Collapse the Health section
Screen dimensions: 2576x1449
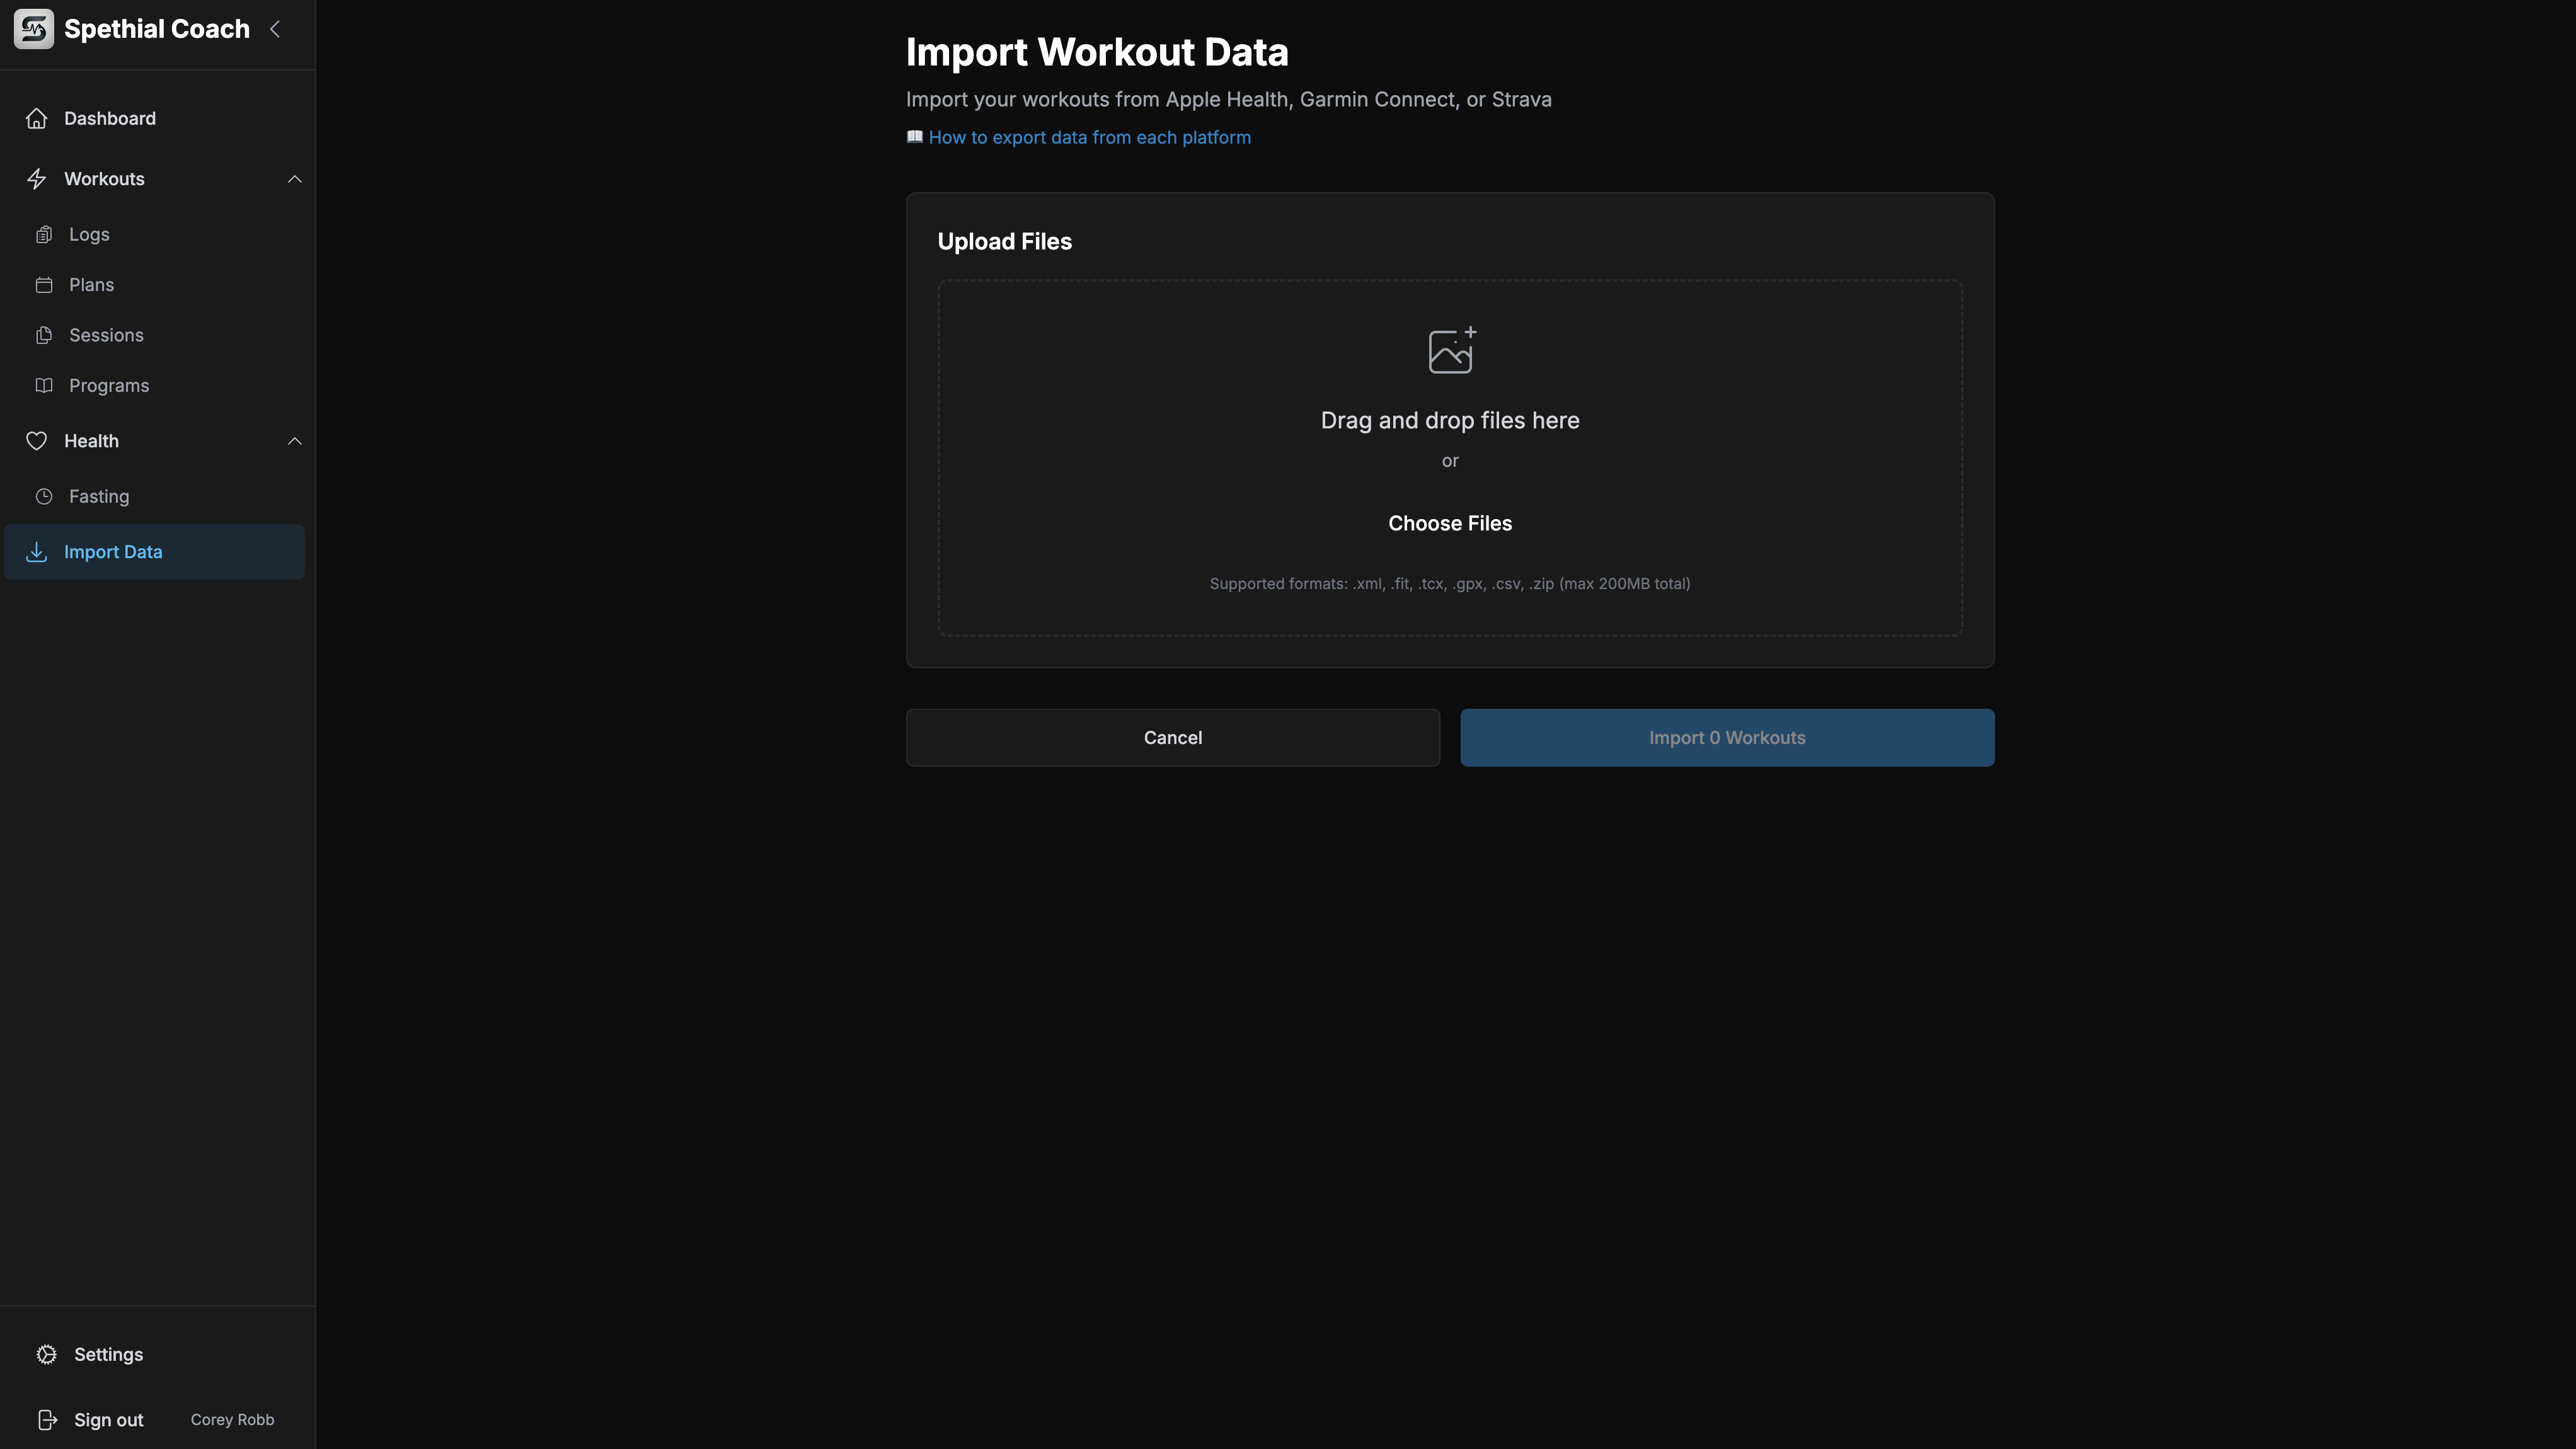(294, 440)
